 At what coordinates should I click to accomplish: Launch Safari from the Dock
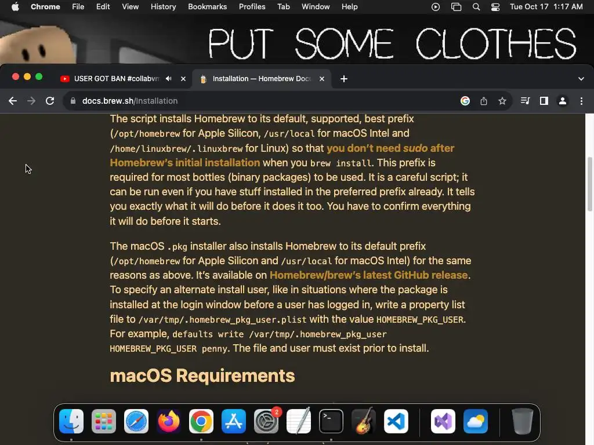click(136, 421)
